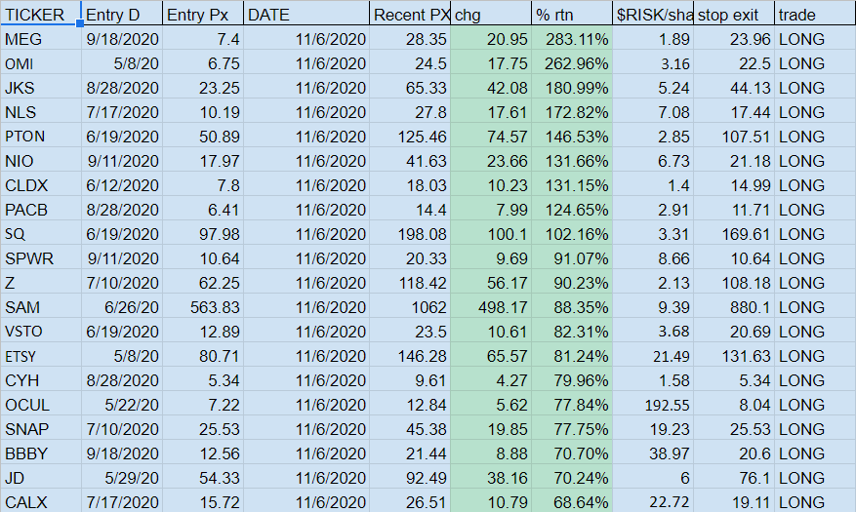Select the SNAP ticker cell

click(x=41, y=429)
